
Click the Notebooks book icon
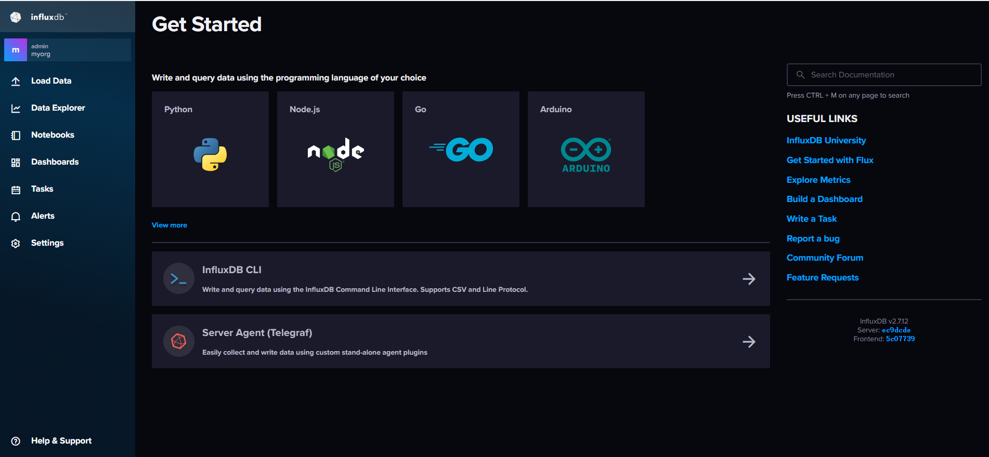tap(16, 135)
